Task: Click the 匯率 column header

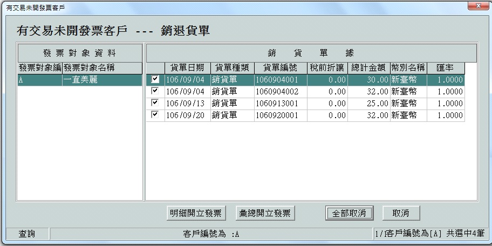Action: [446, 68]
